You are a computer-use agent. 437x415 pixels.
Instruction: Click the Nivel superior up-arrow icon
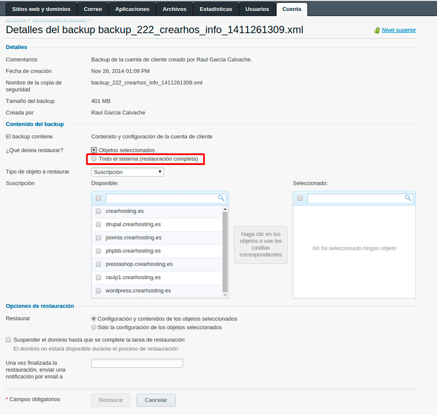coord(377,30)
